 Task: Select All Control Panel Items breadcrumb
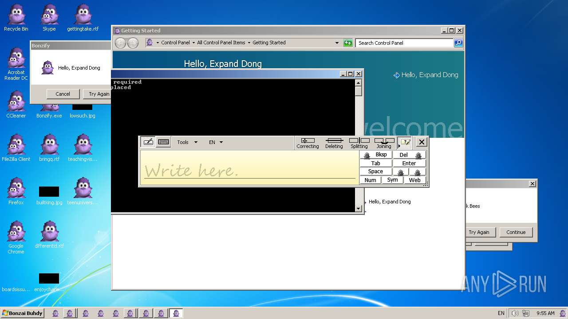coord(221,43)
